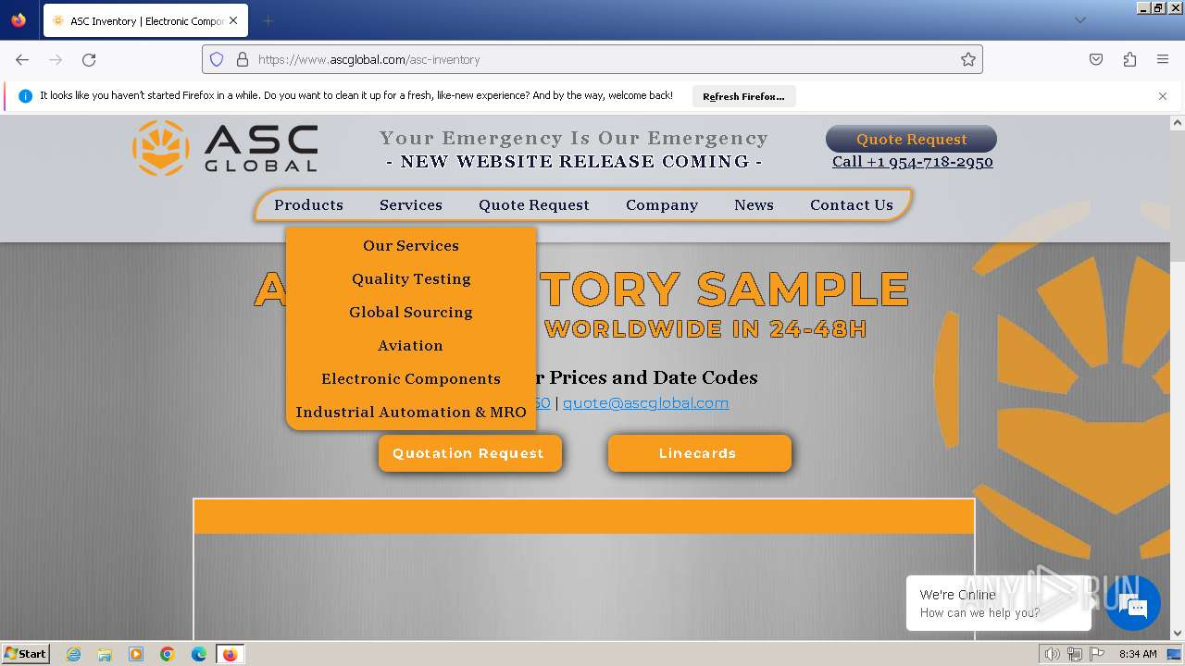Open the Quote Request nav item
Screen dimensions: 1185x666
pyautogui.click(x=534, y=205)
